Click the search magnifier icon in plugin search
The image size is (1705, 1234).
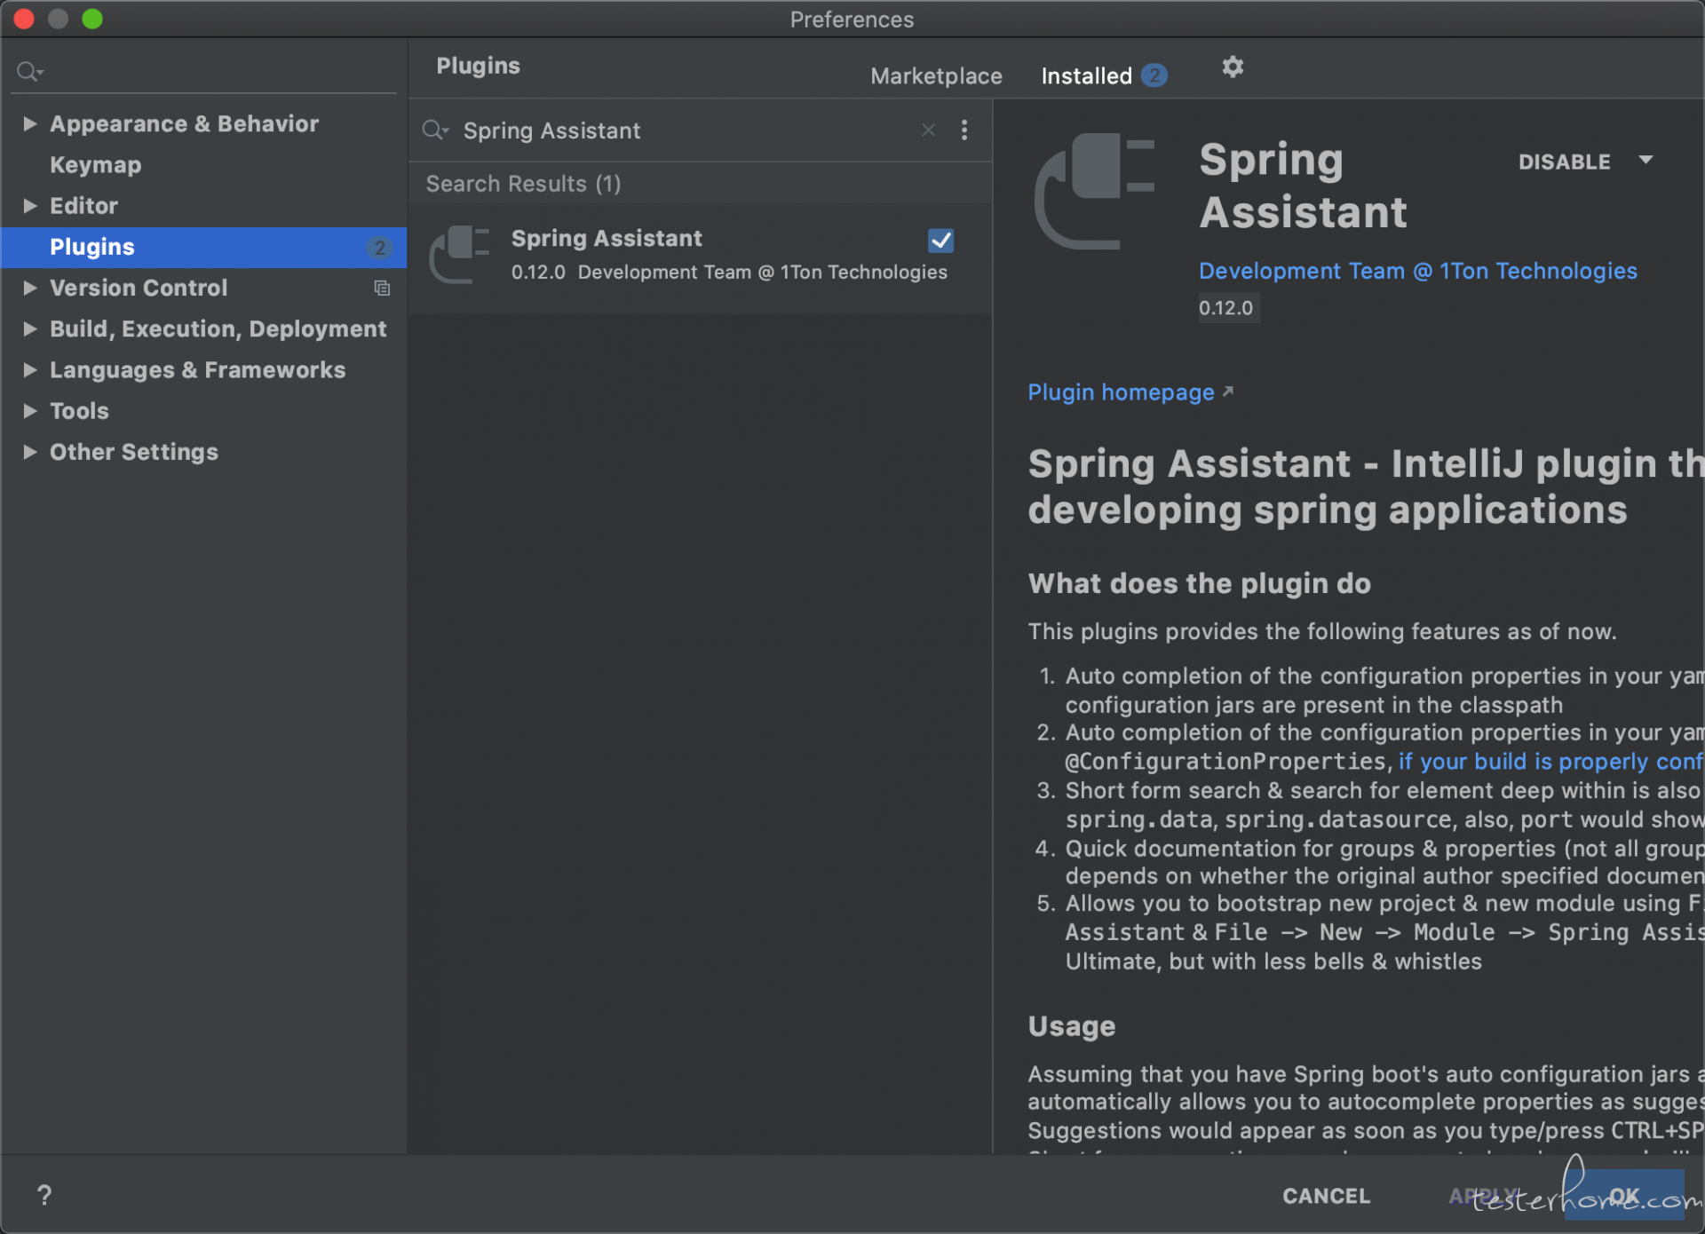pos(434,131)
